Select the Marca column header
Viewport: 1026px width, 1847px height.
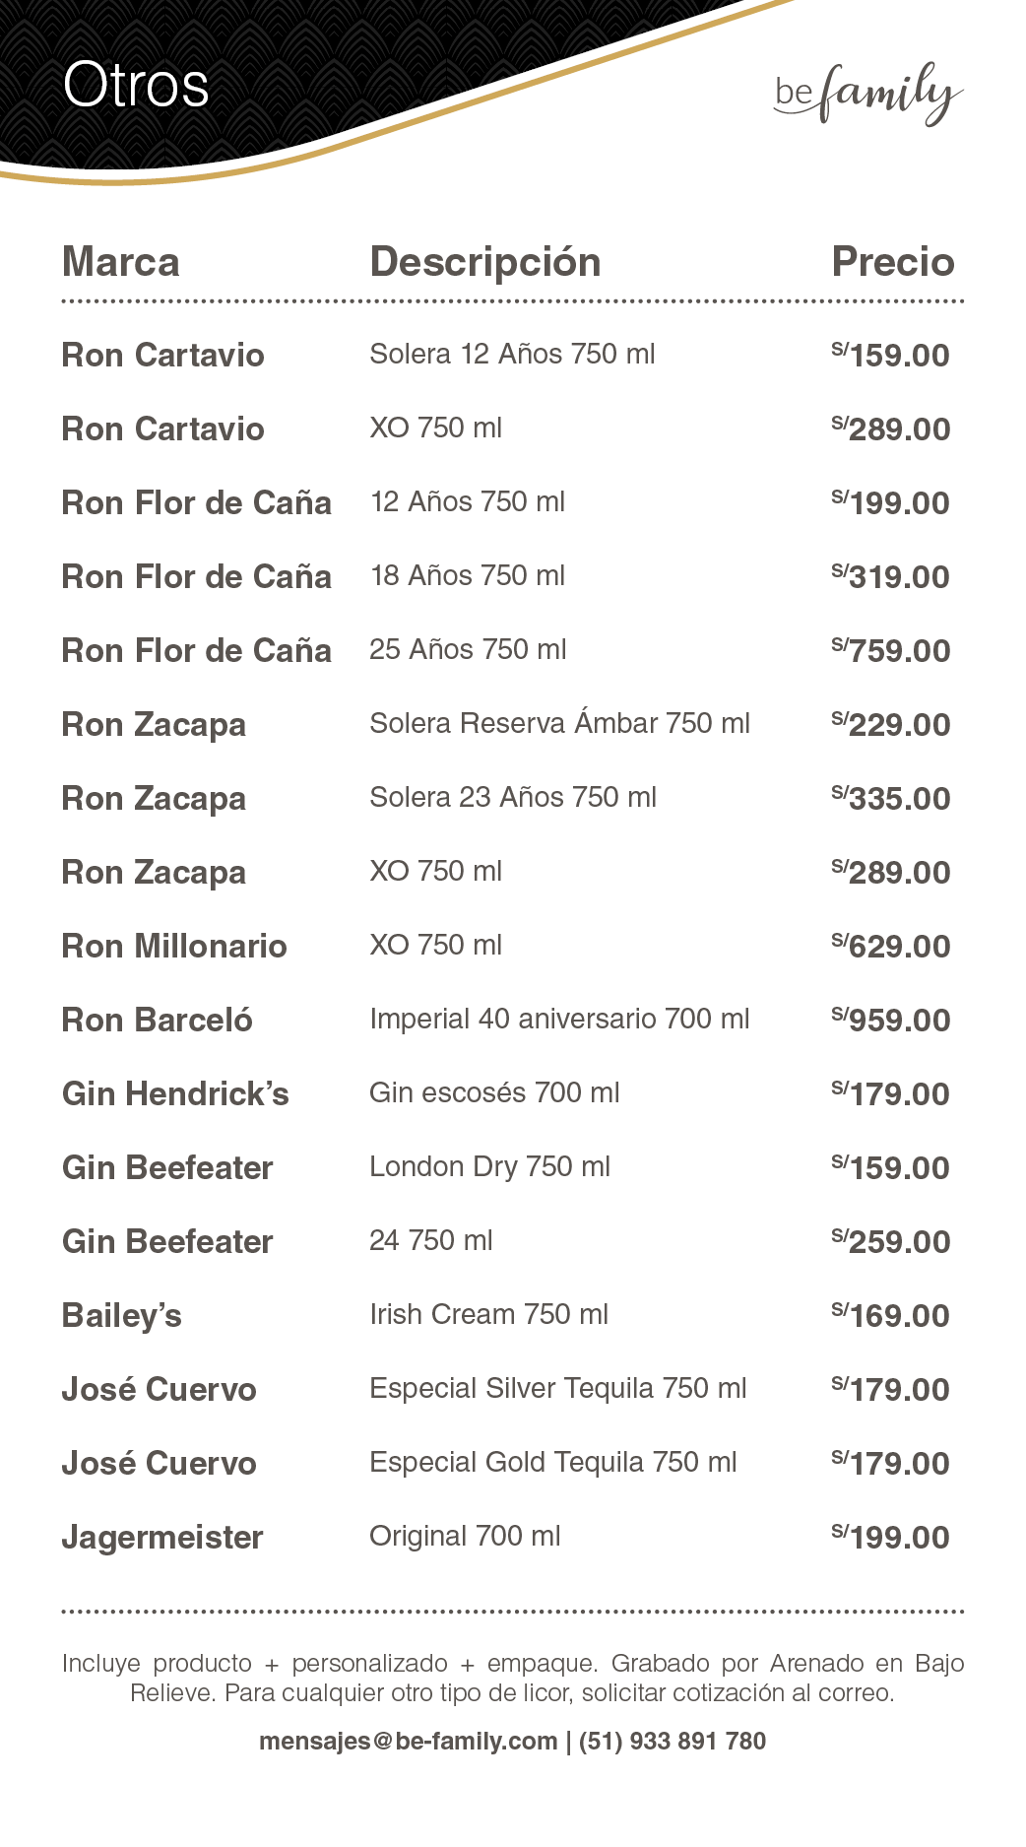click(120, 262)
